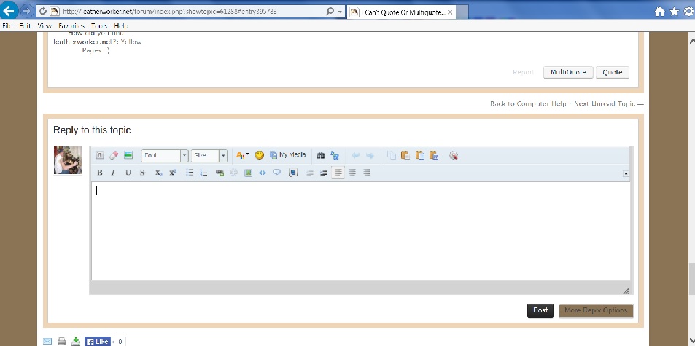695x346 pixels.
Task: Open the Favorites menu
Action: tap(71, 26)
